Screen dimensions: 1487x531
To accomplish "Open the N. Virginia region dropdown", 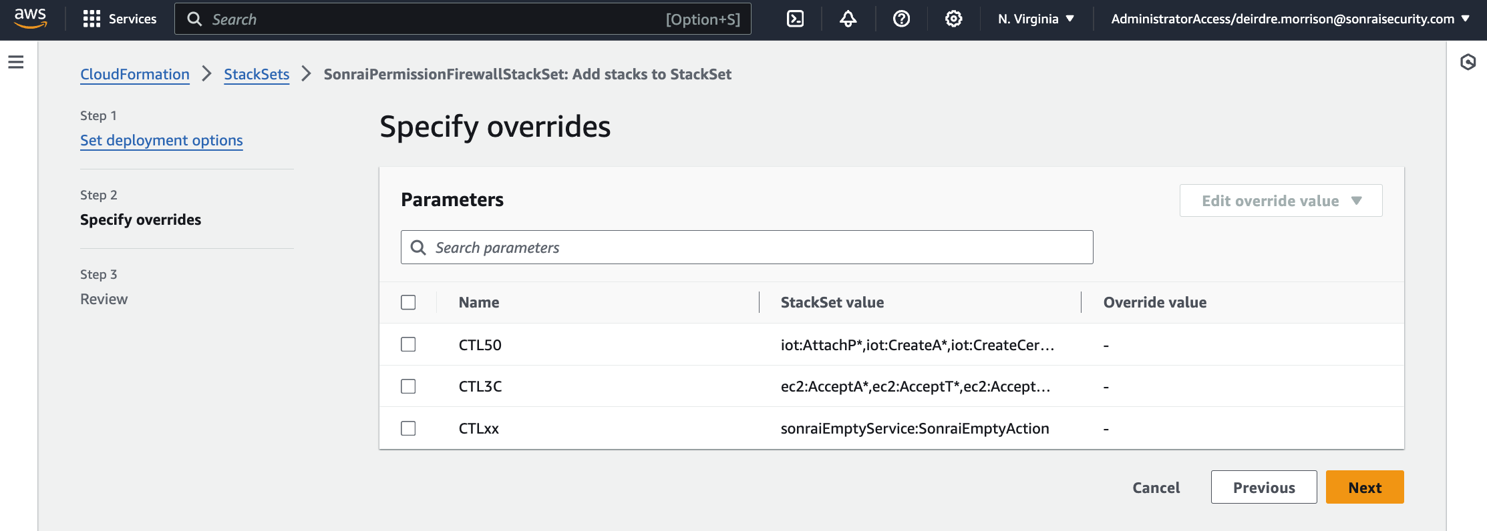I will [x=1036, y=19].
